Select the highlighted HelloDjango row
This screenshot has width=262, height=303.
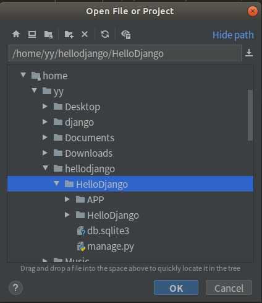[130, 184]
